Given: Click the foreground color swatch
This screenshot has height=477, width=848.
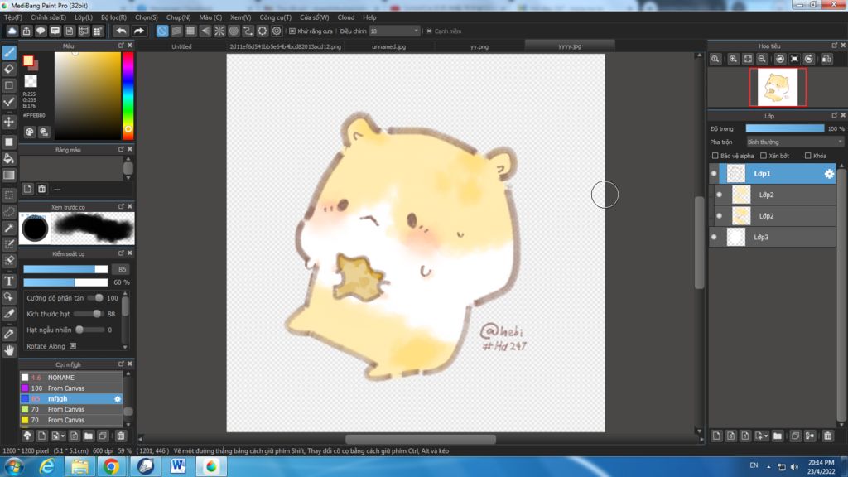Looking at the screenshot, I should [28, 61].
